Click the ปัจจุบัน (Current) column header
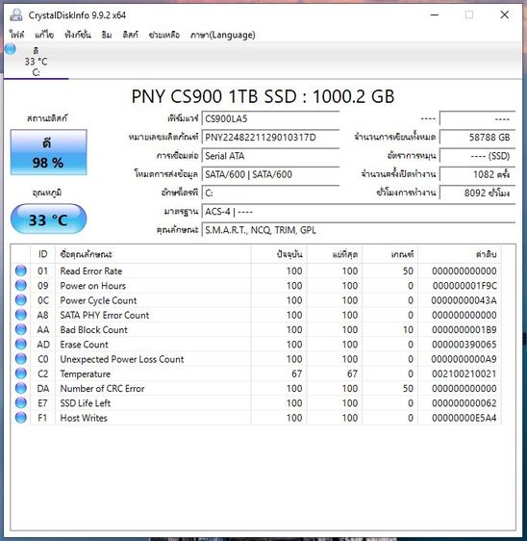The image size is (527, 541). [x=279, y=254]
